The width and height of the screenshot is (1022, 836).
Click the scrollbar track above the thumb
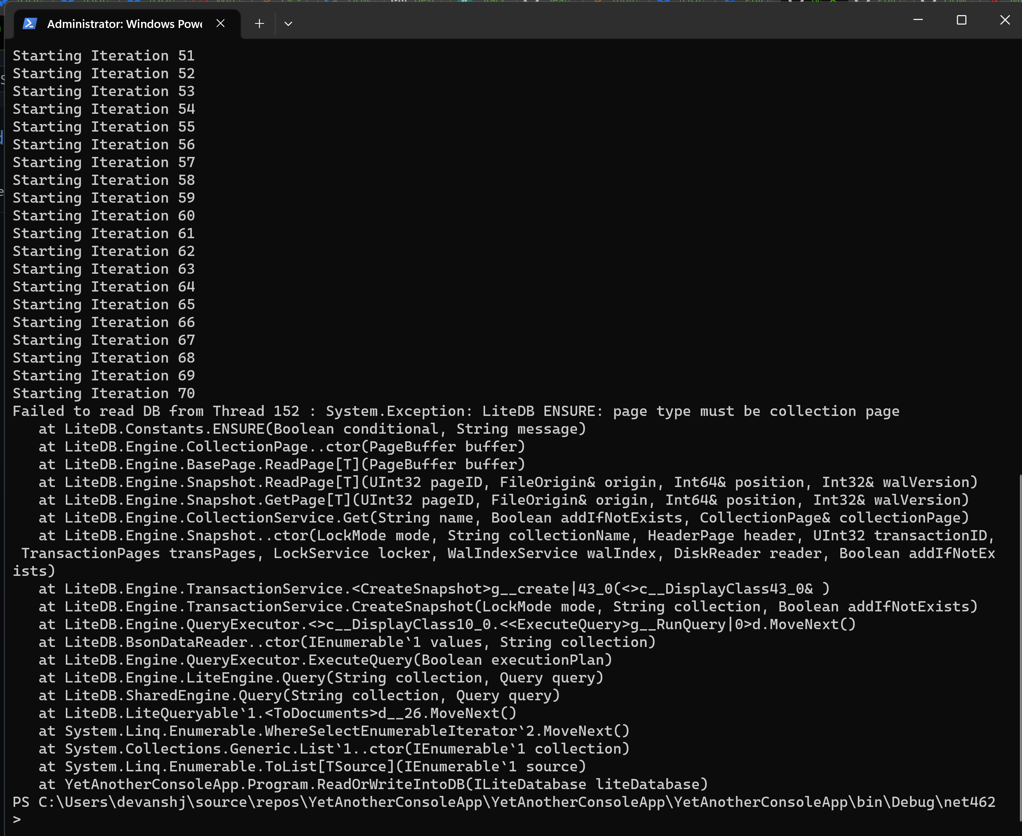tap(1020, 255)
